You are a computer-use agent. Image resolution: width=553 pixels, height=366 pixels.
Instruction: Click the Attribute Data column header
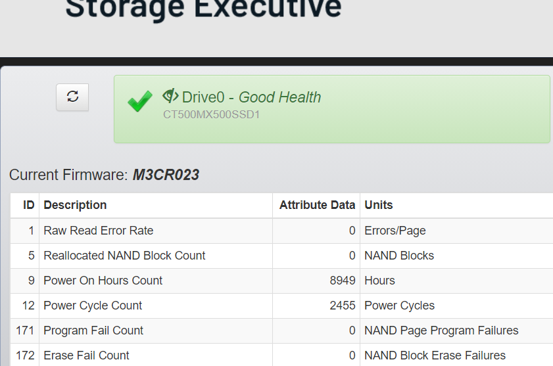[x=316, y=205]
